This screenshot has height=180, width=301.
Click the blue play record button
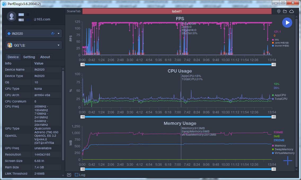click(x=287, y=23)
